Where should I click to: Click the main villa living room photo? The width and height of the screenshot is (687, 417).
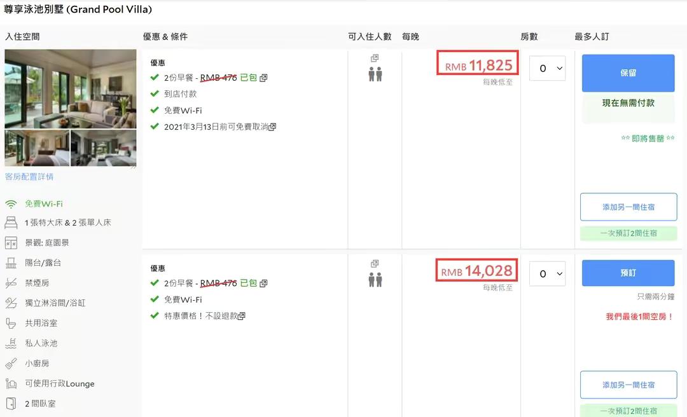click(70, 89)
